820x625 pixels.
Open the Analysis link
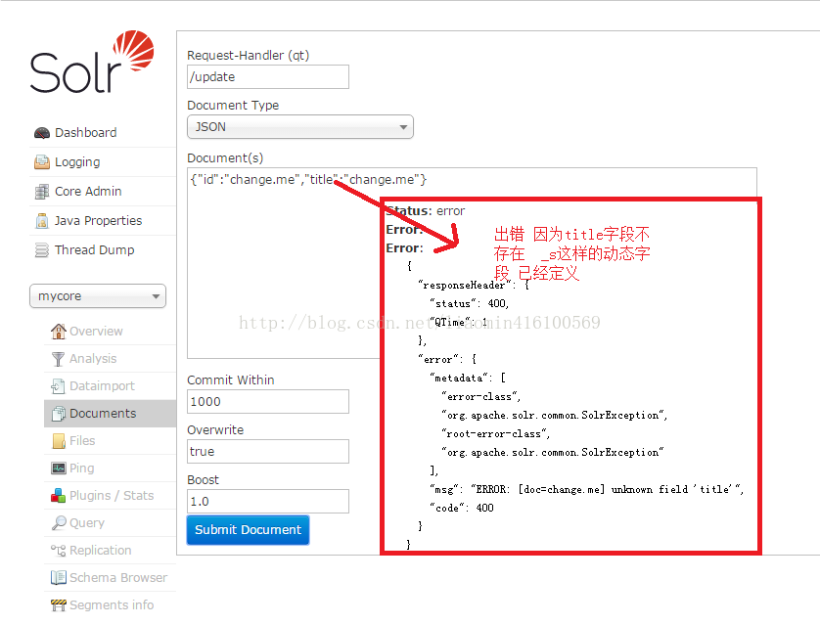(93, 359)
